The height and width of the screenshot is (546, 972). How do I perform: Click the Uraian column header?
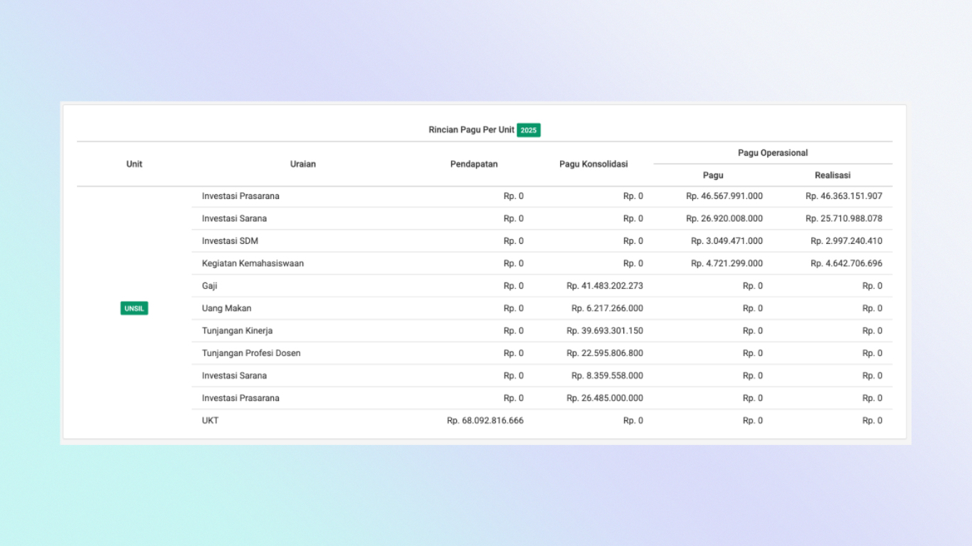(x=303, y=164)
